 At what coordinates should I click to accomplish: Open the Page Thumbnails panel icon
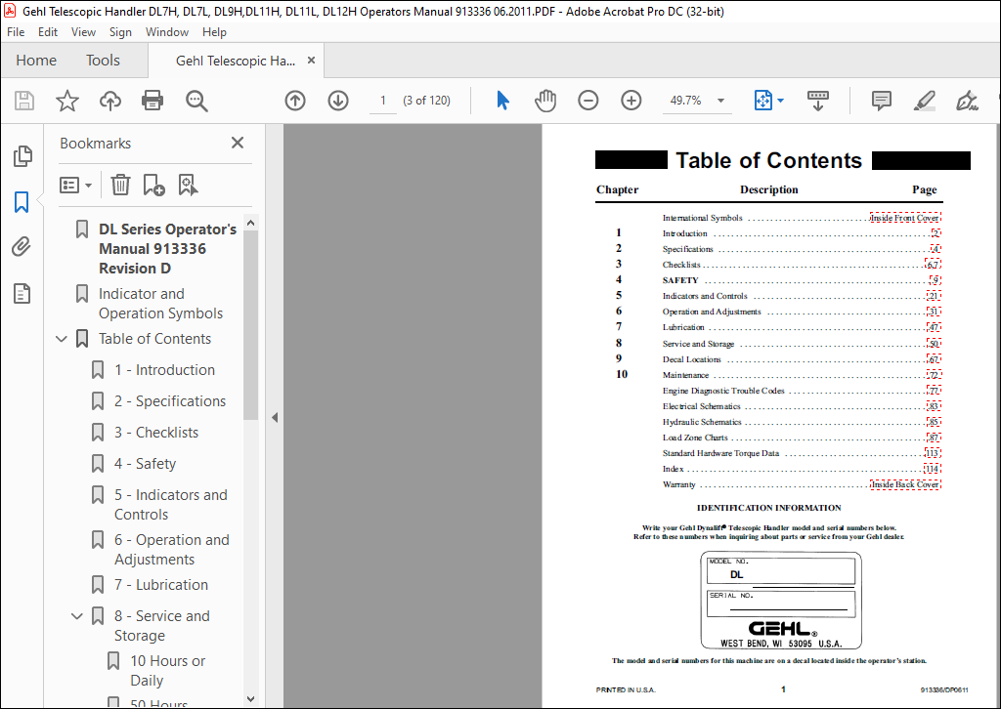22,155
